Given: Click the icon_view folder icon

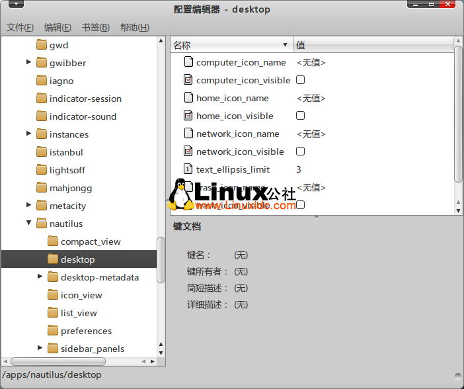Looking at the screenshot, I should 53,295.
